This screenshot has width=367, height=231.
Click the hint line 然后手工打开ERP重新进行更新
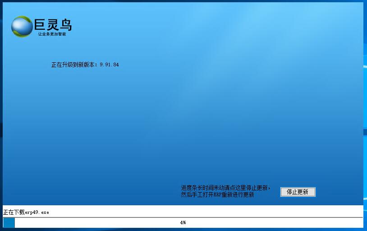(x=217, y=195)
